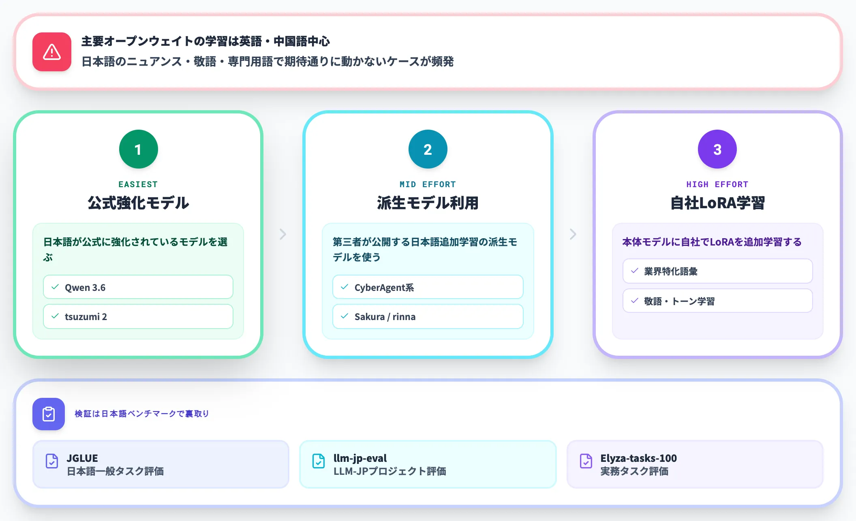Click the checkmark beside Qwen 3.6
The height and width of the screenshot is (521, 856).
(x=55, y=287)
